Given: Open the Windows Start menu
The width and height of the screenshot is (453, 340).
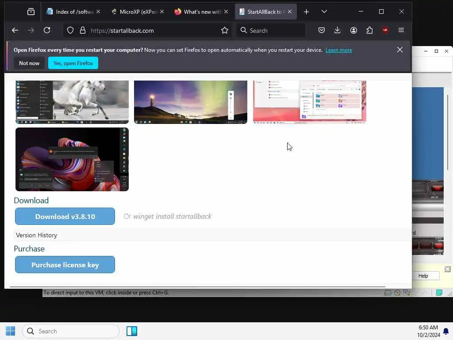Looking at the screenshot, I should pyautogui.click(x=11, y=331).
